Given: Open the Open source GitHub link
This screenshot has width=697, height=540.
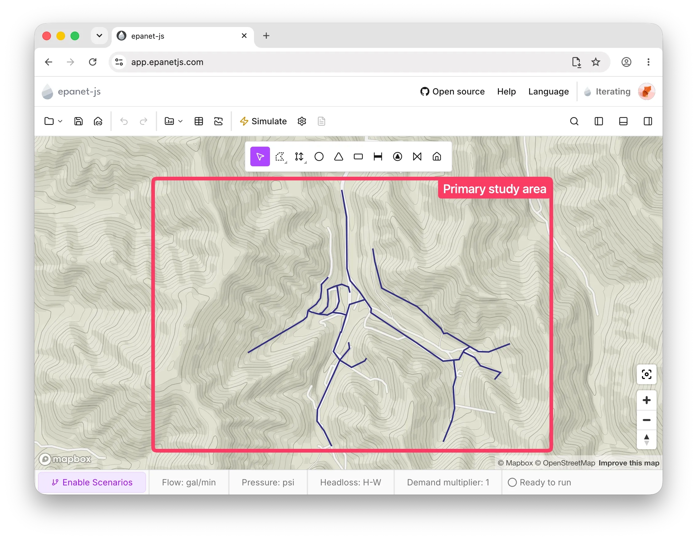Looking at the screenshot, I should click(x=452, y=92).
